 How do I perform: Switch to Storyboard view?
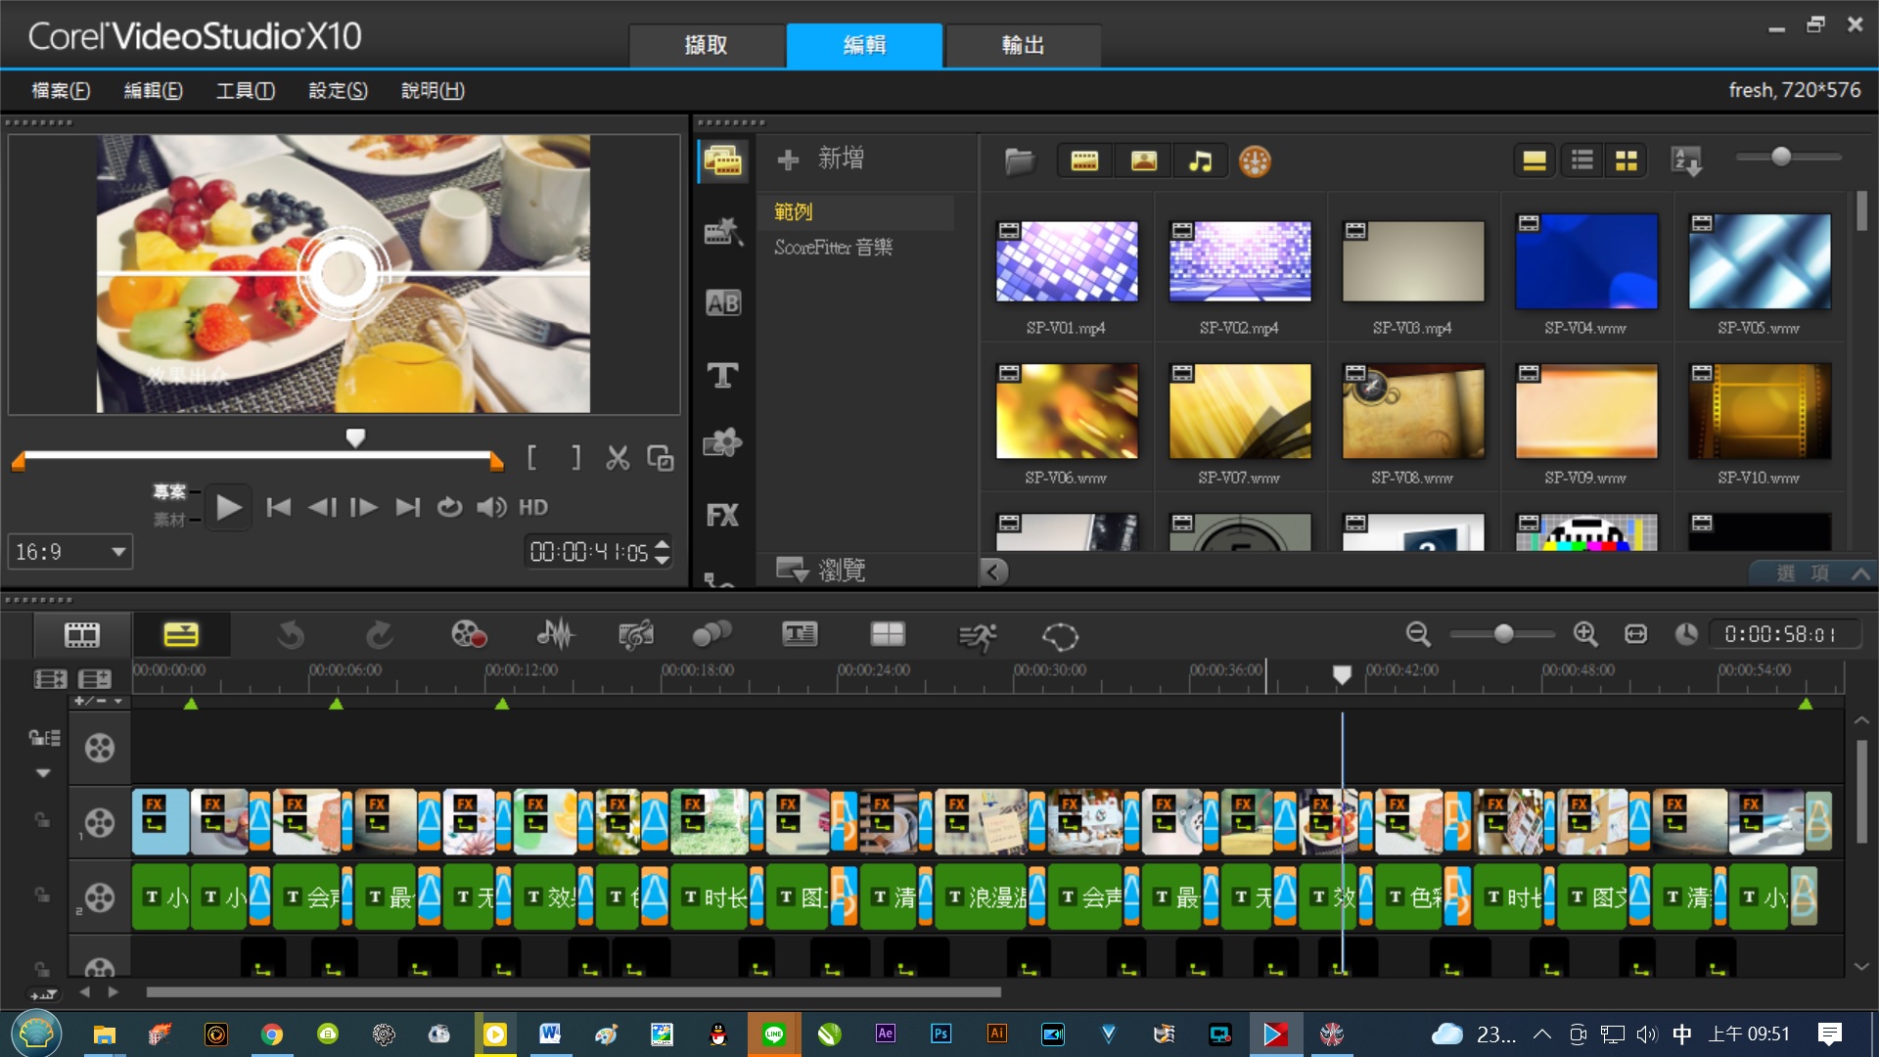pyautogui.click(x=82, y=635)
